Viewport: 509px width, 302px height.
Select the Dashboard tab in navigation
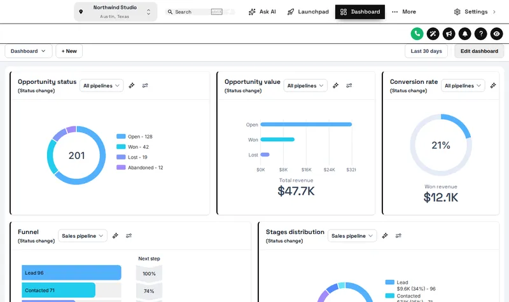click(x=360, y=12)
